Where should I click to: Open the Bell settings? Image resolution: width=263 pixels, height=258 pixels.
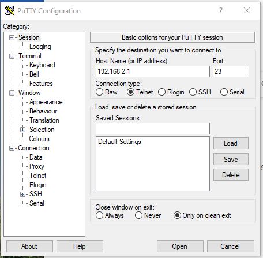pyautogui.click(x=34, y=74)
